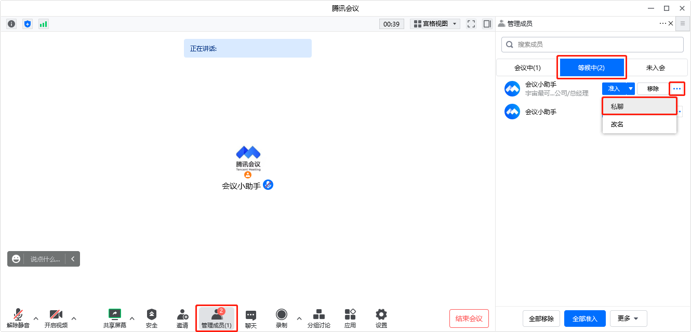Start screen sharing with 共享屏幕
Screen dimensions: 691x332
[115, 318]
